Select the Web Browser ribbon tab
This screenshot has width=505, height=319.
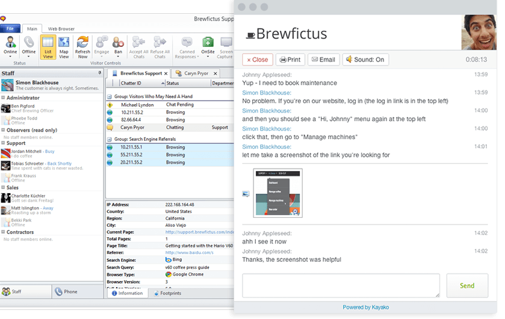[x=61, y=29]
